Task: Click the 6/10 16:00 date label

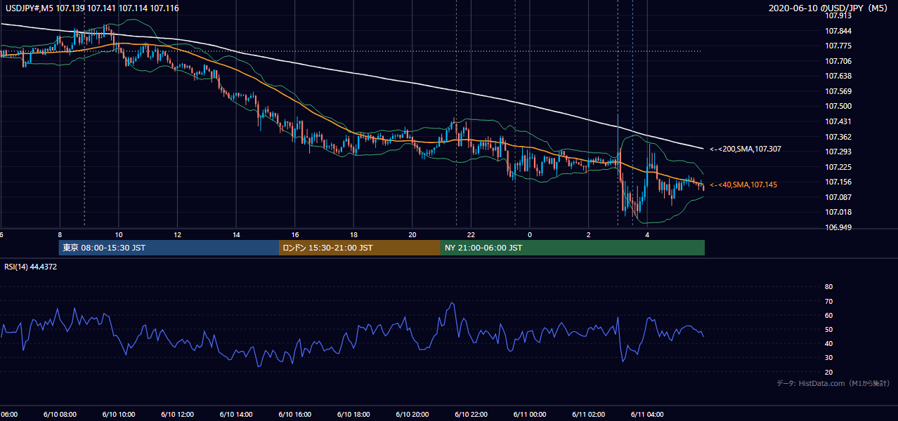Action: [x=294, y=414]
